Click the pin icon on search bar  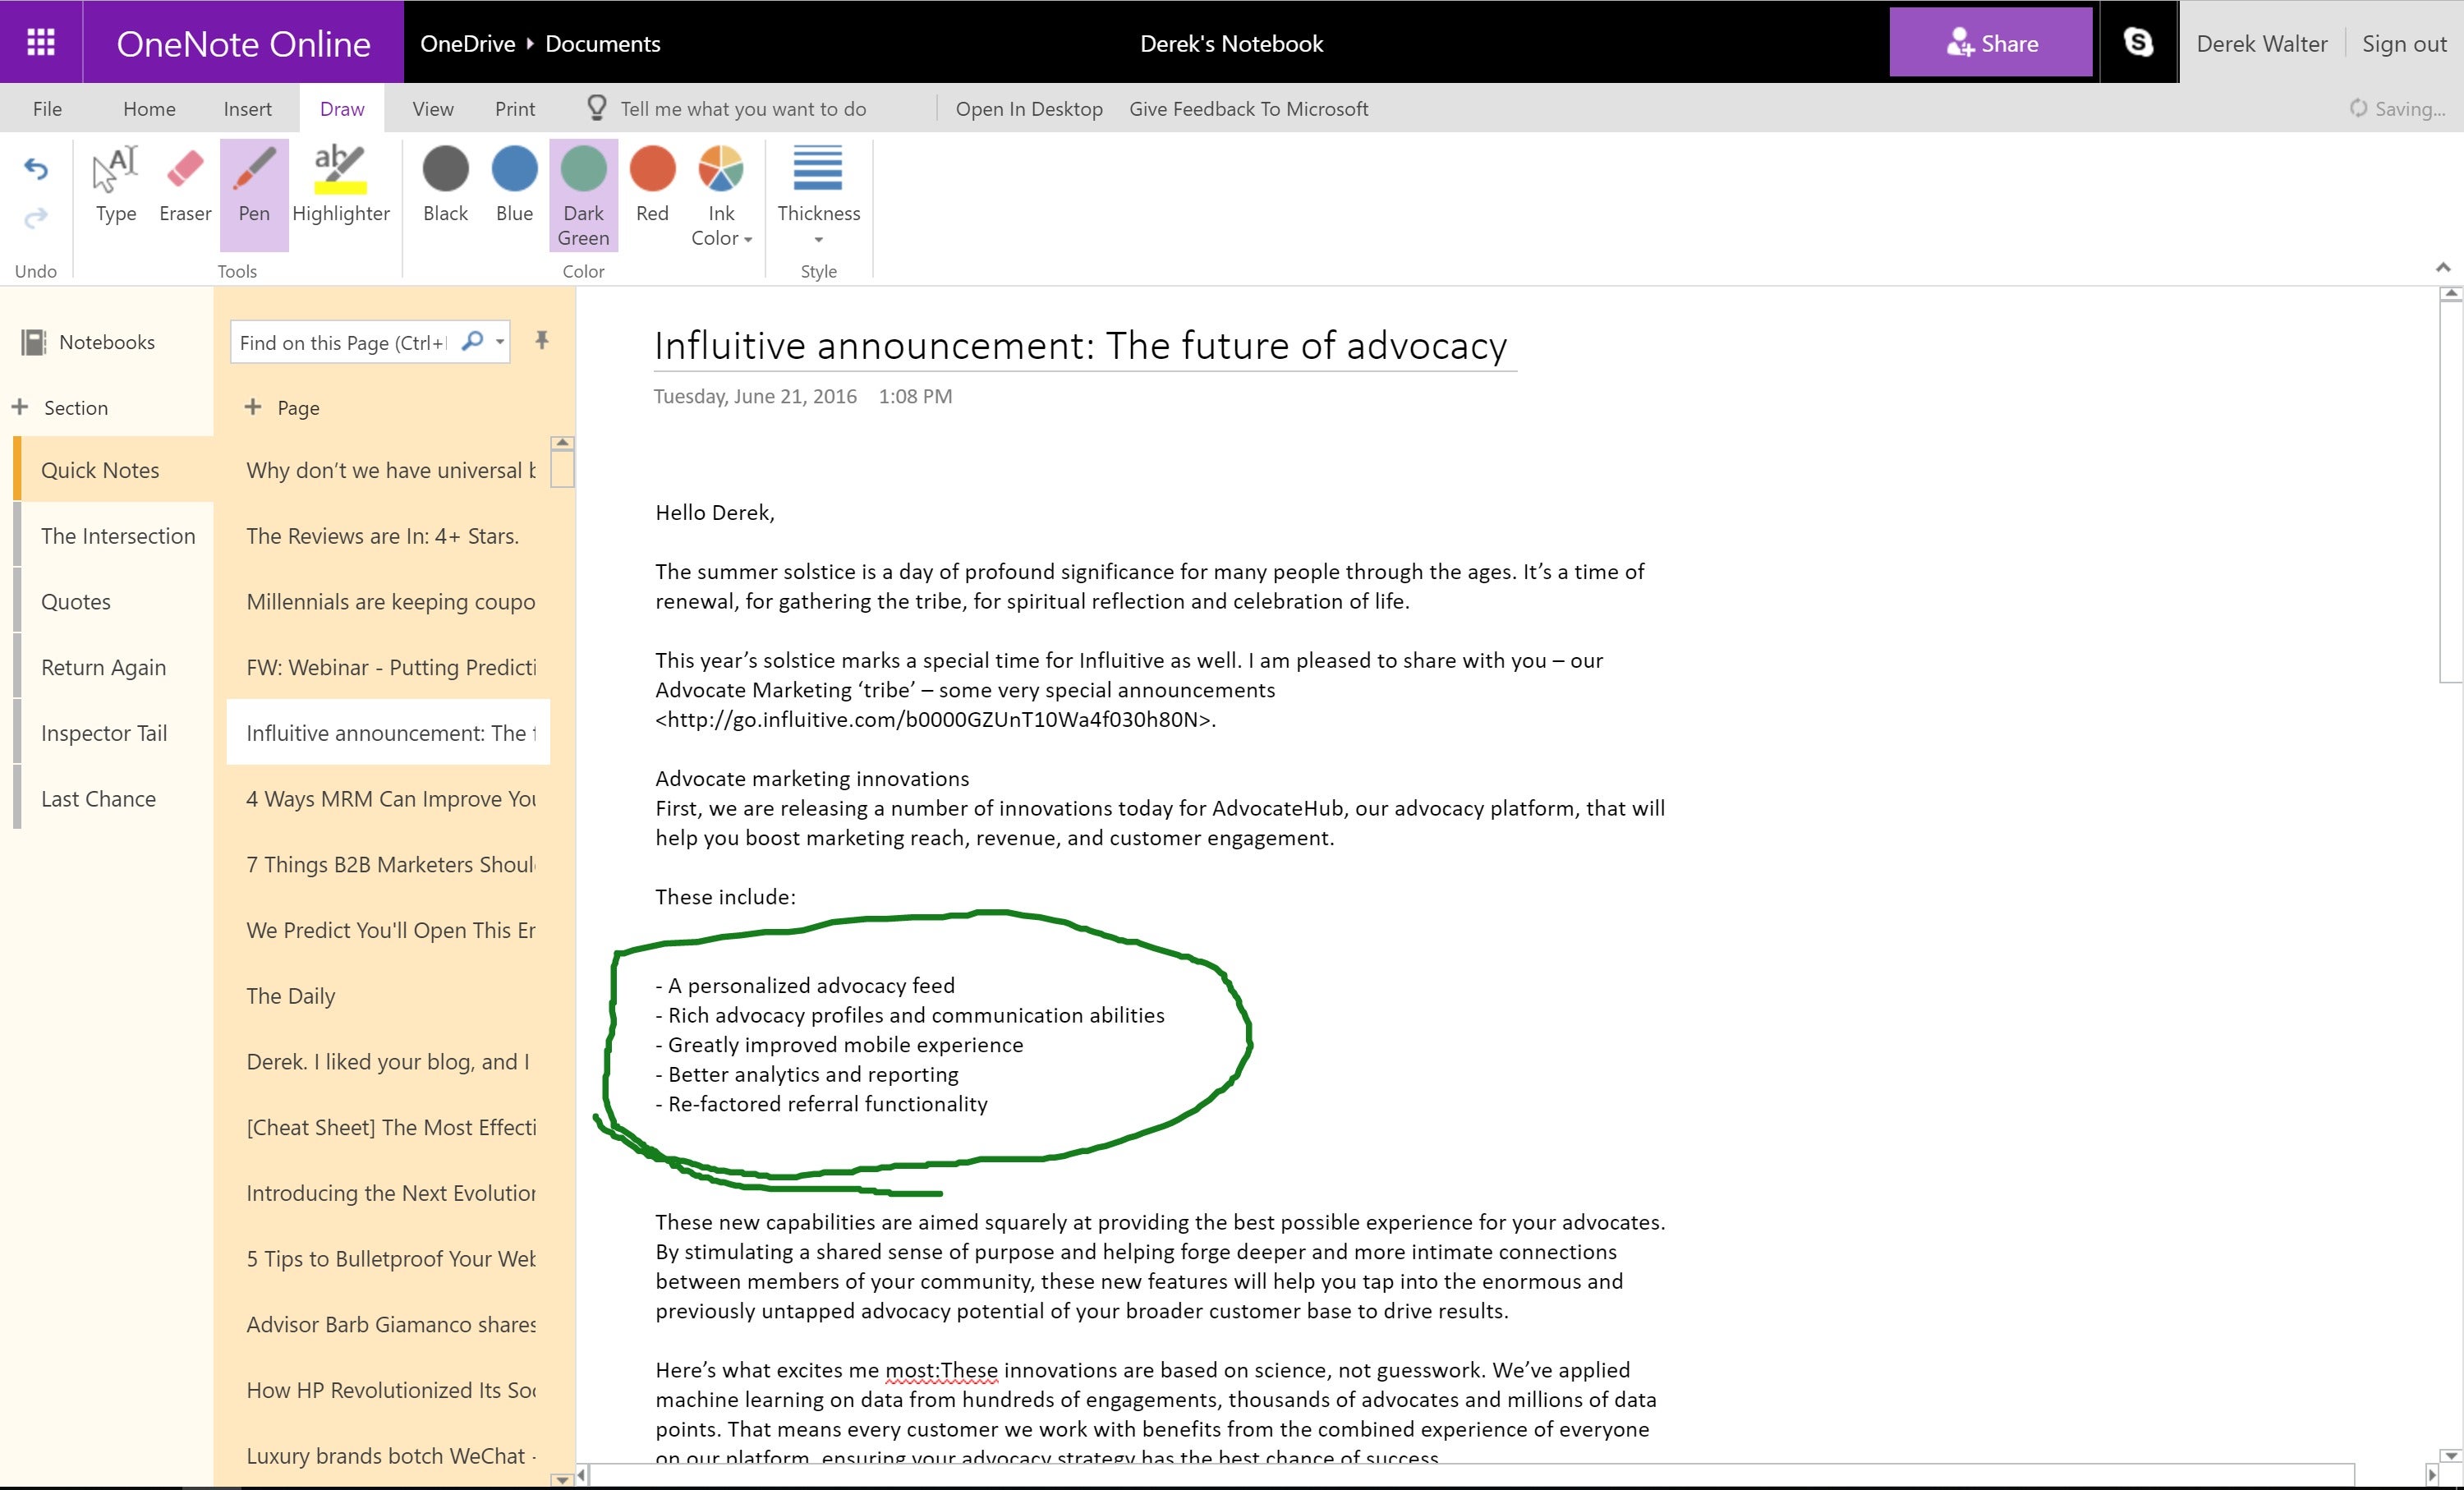pyautogui.click(x=542, y=339)
